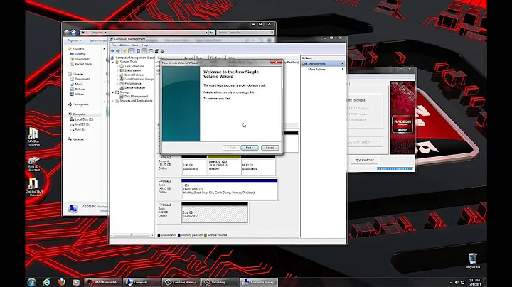This screenshot has height=287, width=512.
Task: Open the File menu in Computer Management
Action: point(114,45)
